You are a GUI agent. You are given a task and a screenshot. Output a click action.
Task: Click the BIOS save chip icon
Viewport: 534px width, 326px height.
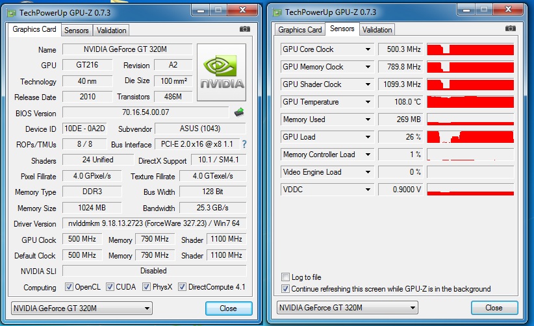pyautogui.click(x=240, y=112)
